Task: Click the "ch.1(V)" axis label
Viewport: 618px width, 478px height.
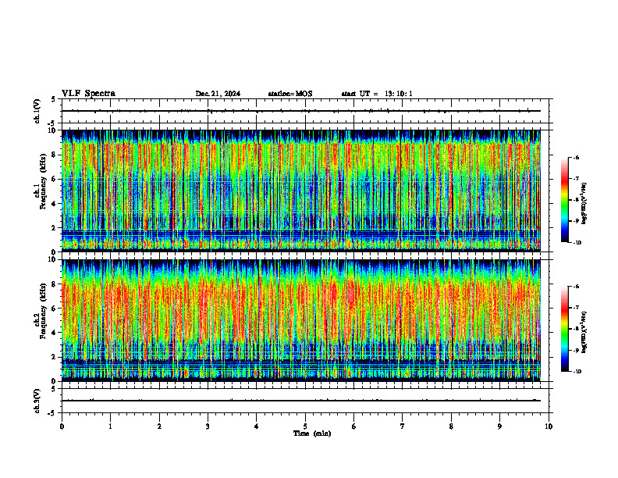Action: [37, 111]
